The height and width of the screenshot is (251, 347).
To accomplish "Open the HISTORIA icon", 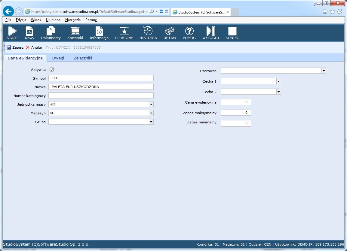I will (x=148, y=31).
